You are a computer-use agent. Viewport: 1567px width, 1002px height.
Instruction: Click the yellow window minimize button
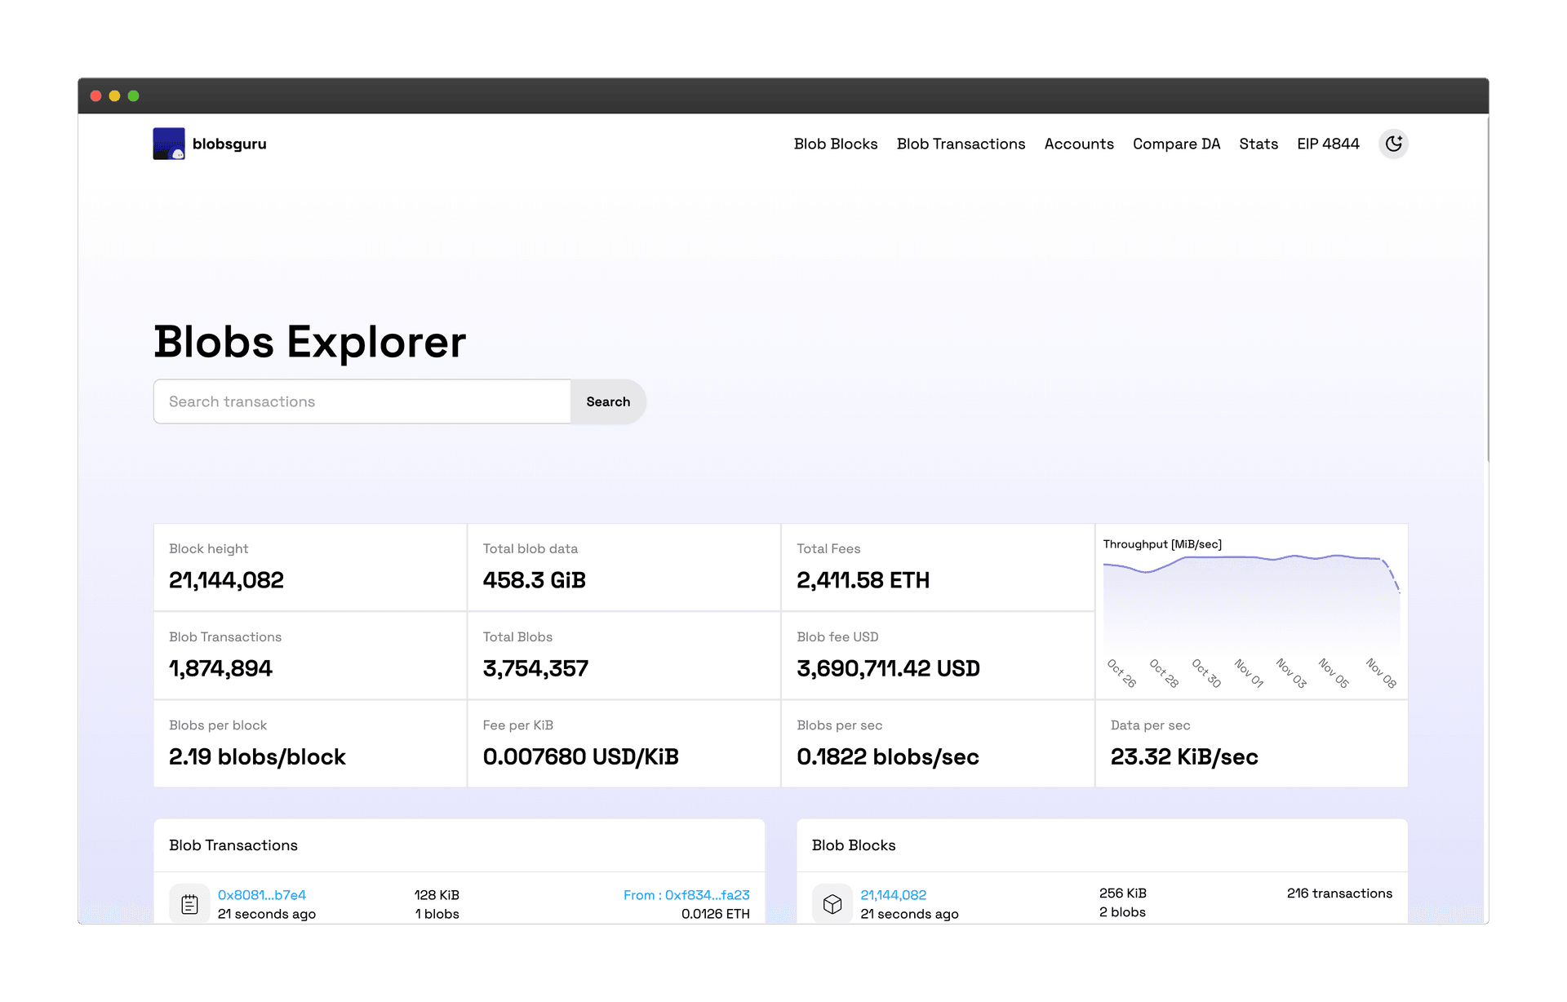114,95
